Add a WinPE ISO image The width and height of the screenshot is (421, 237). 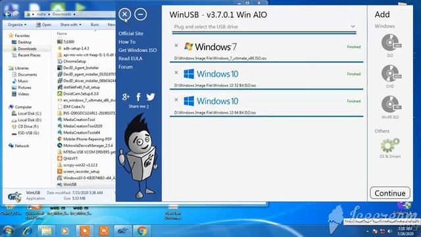tap(391, 104)
